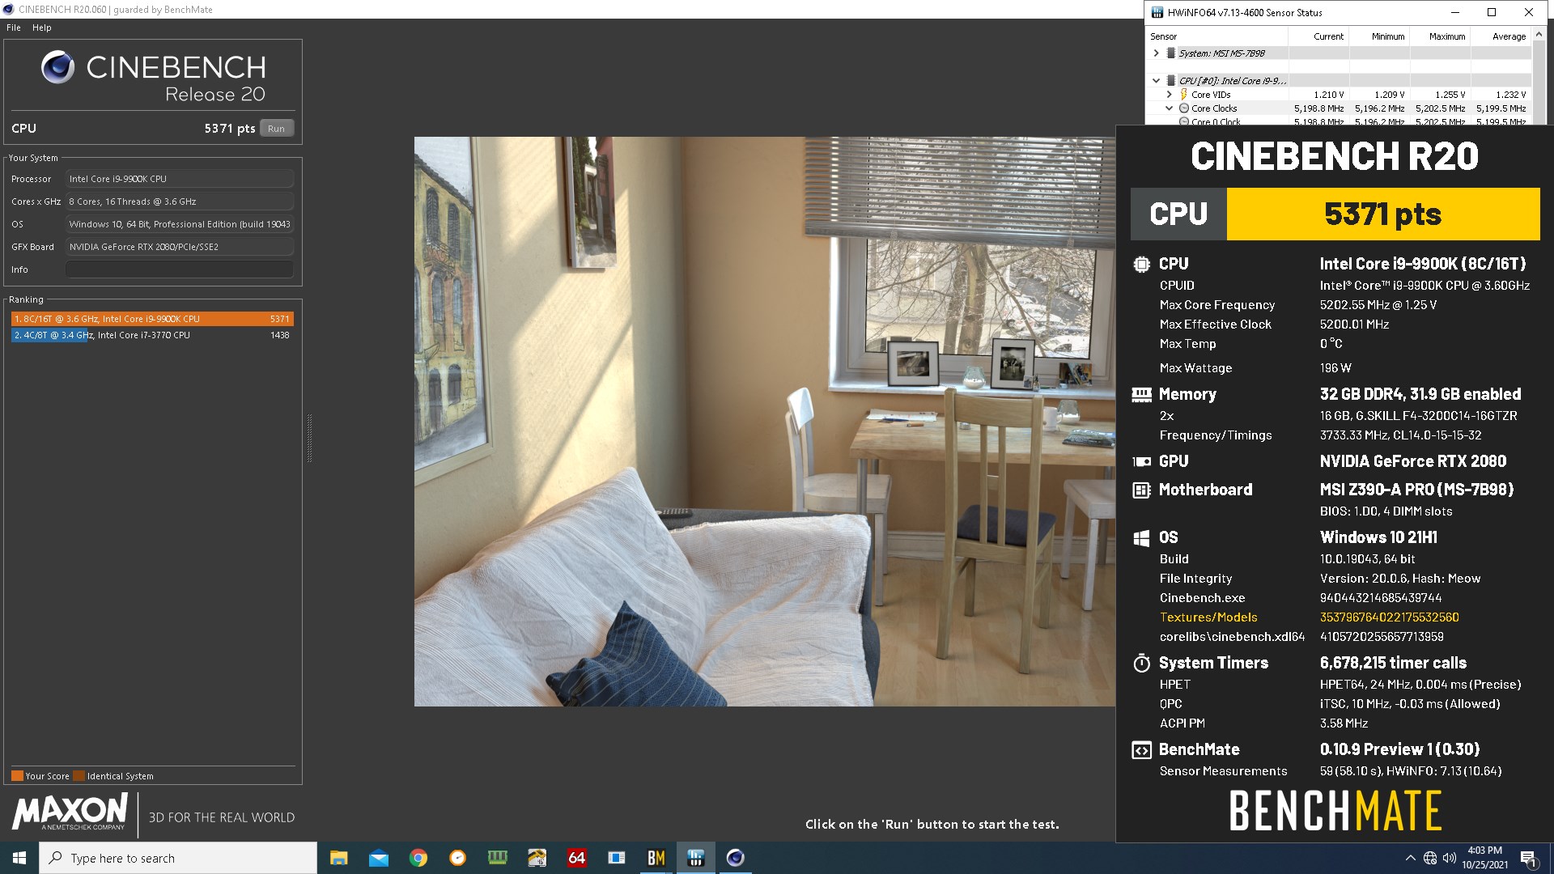Open the CPU-Z style app on taskbar

[537, 858]
